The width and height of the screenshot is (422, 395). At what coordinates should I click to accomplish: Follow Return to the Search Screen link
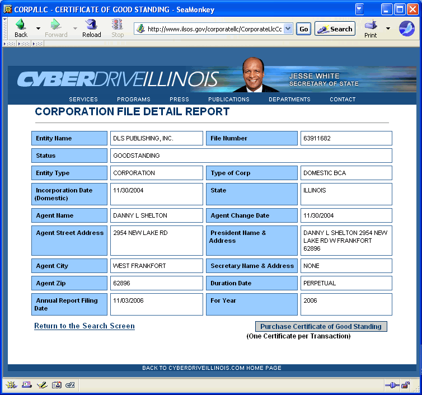85,326
